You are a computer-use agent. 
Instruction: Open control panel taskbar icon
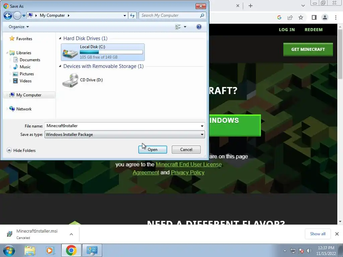click(92, 250)
